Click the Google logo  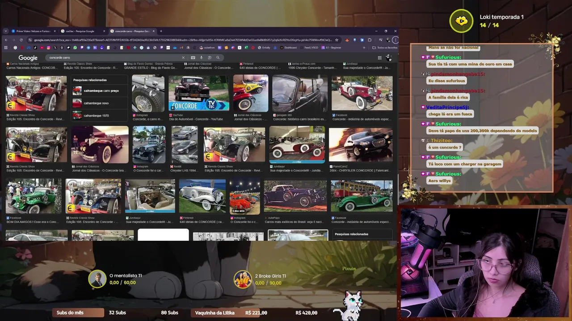click(x=28, y=58)
